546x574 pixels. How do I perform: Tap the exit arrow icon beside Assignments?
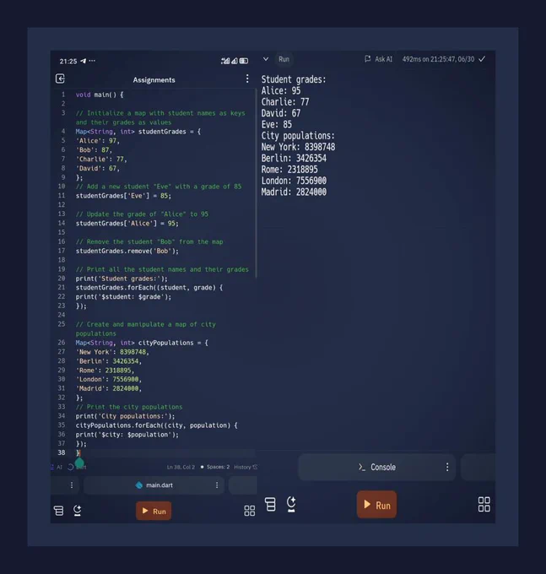tap(61, 79)
